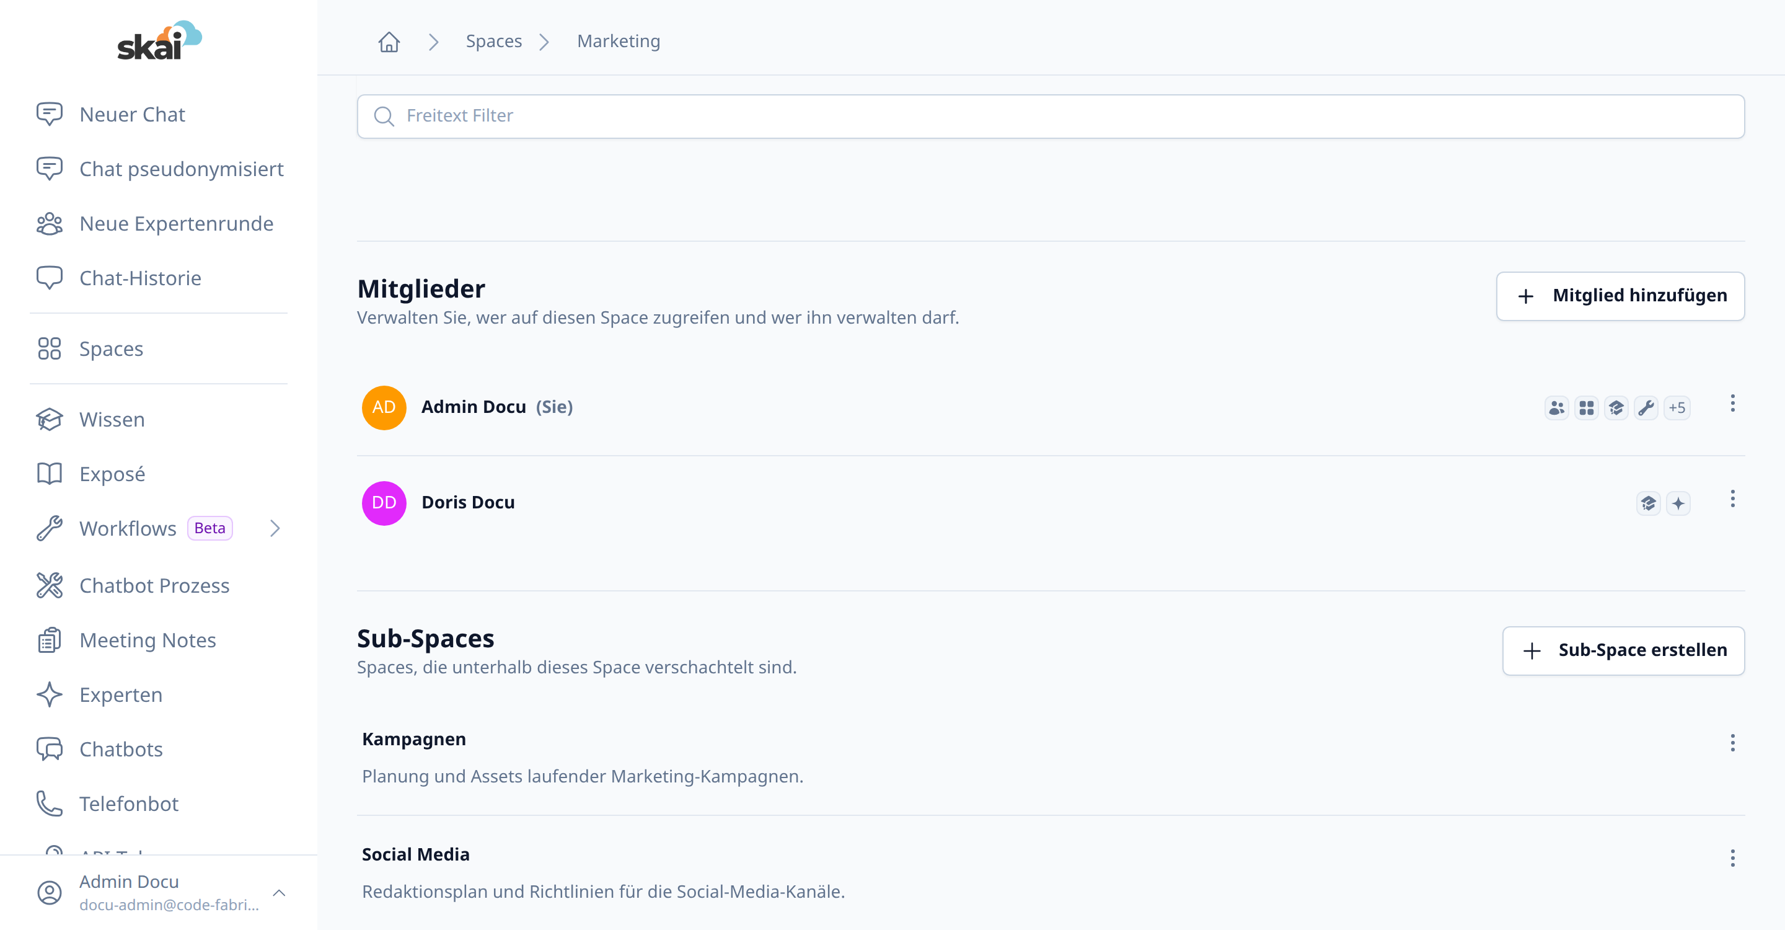The image size is (1785, 930).
Task: Click the Exposé book icon
Action: tap(49, 474)
